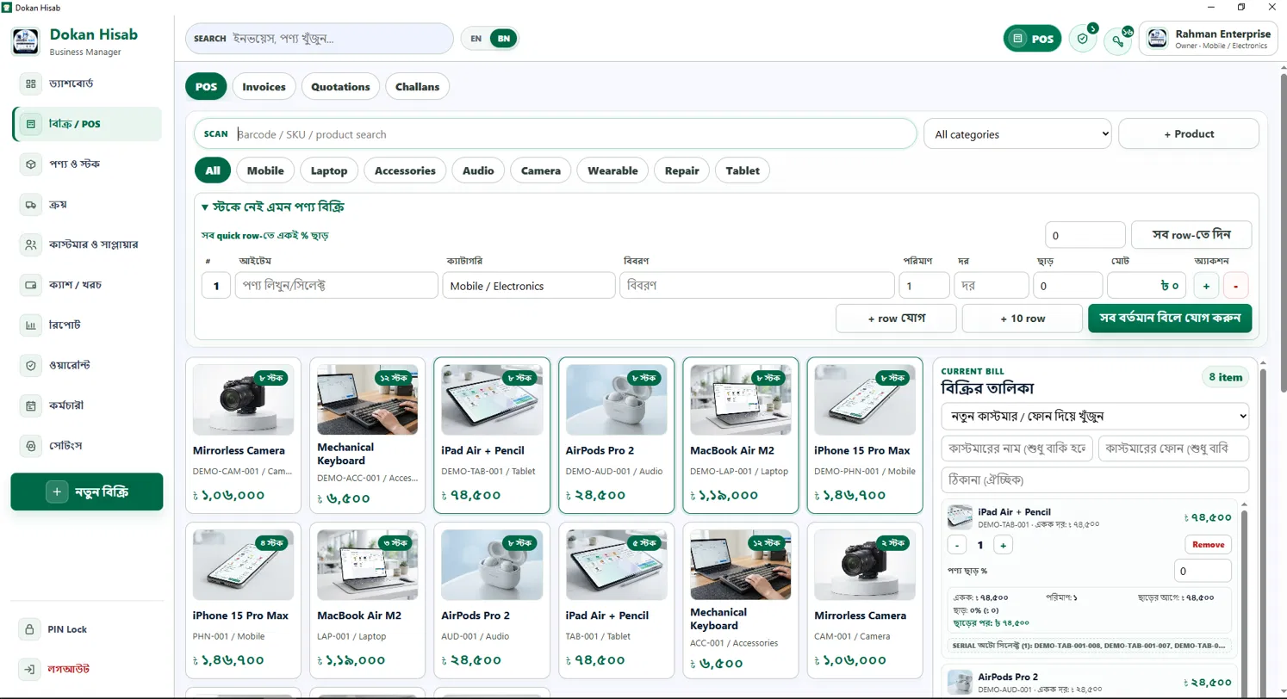Viewport: 1287px width, 699px height.
Task: Select the POS tab
Action: [207, 86]
